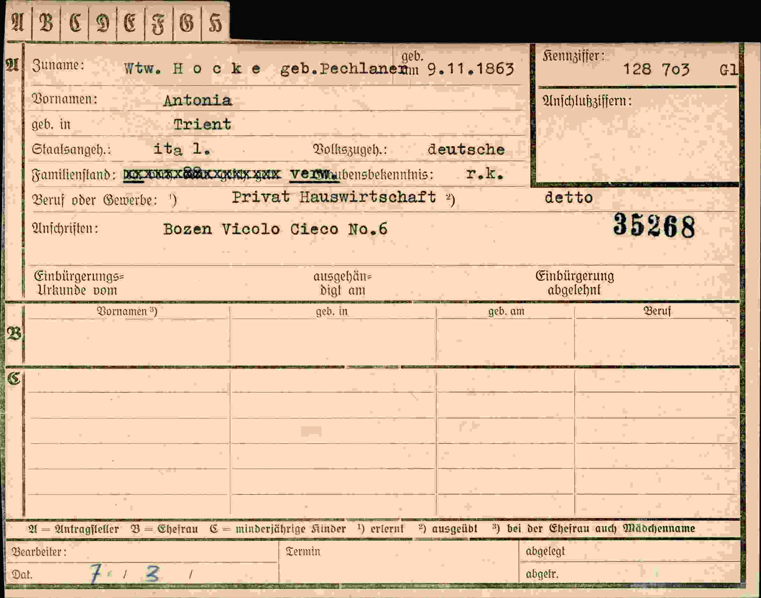Click the 'Anschriften:' label
The image size is (761, 598).
(x=65, y=228)
